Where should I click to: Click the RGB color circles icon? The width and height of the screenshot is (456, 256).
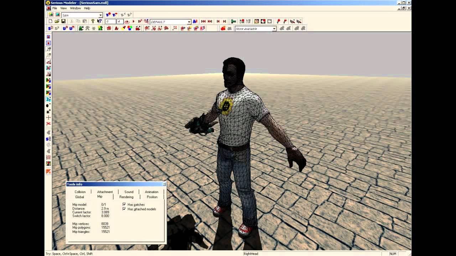click(x=130, y=28)
